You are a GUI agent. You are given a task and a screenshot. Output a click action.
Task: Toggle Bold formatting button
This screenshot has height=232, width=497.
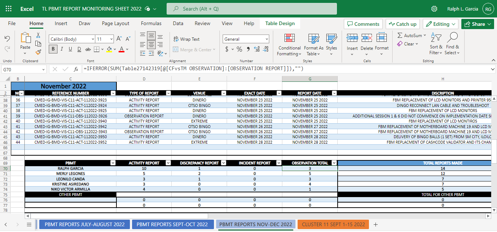click(53, 49)
